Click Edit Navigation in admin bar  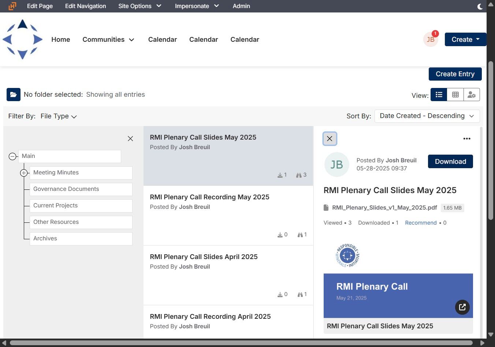tap(86, 6)
